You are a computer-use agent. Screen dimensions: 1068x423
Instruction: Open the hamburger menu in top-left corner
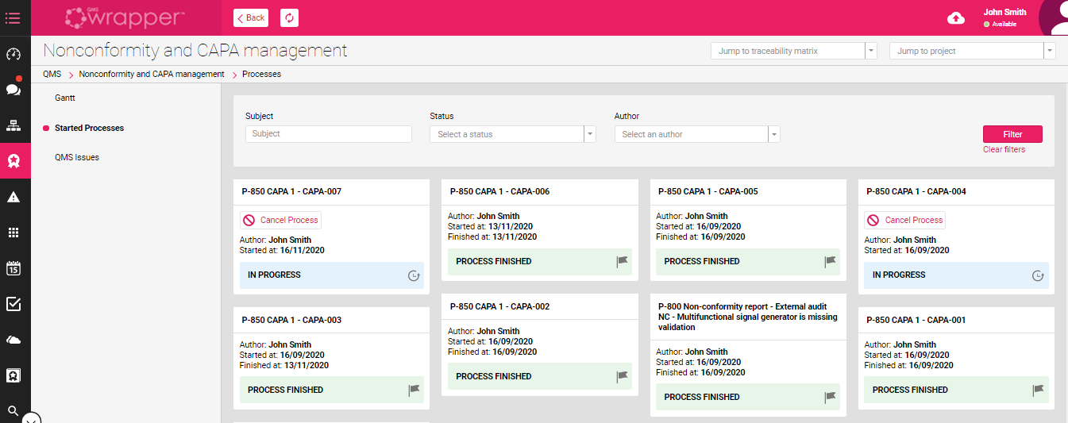13,17
